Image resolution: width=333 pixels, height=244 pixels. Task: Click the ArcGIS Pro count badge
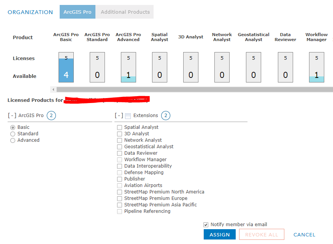[x=51, y=116]
